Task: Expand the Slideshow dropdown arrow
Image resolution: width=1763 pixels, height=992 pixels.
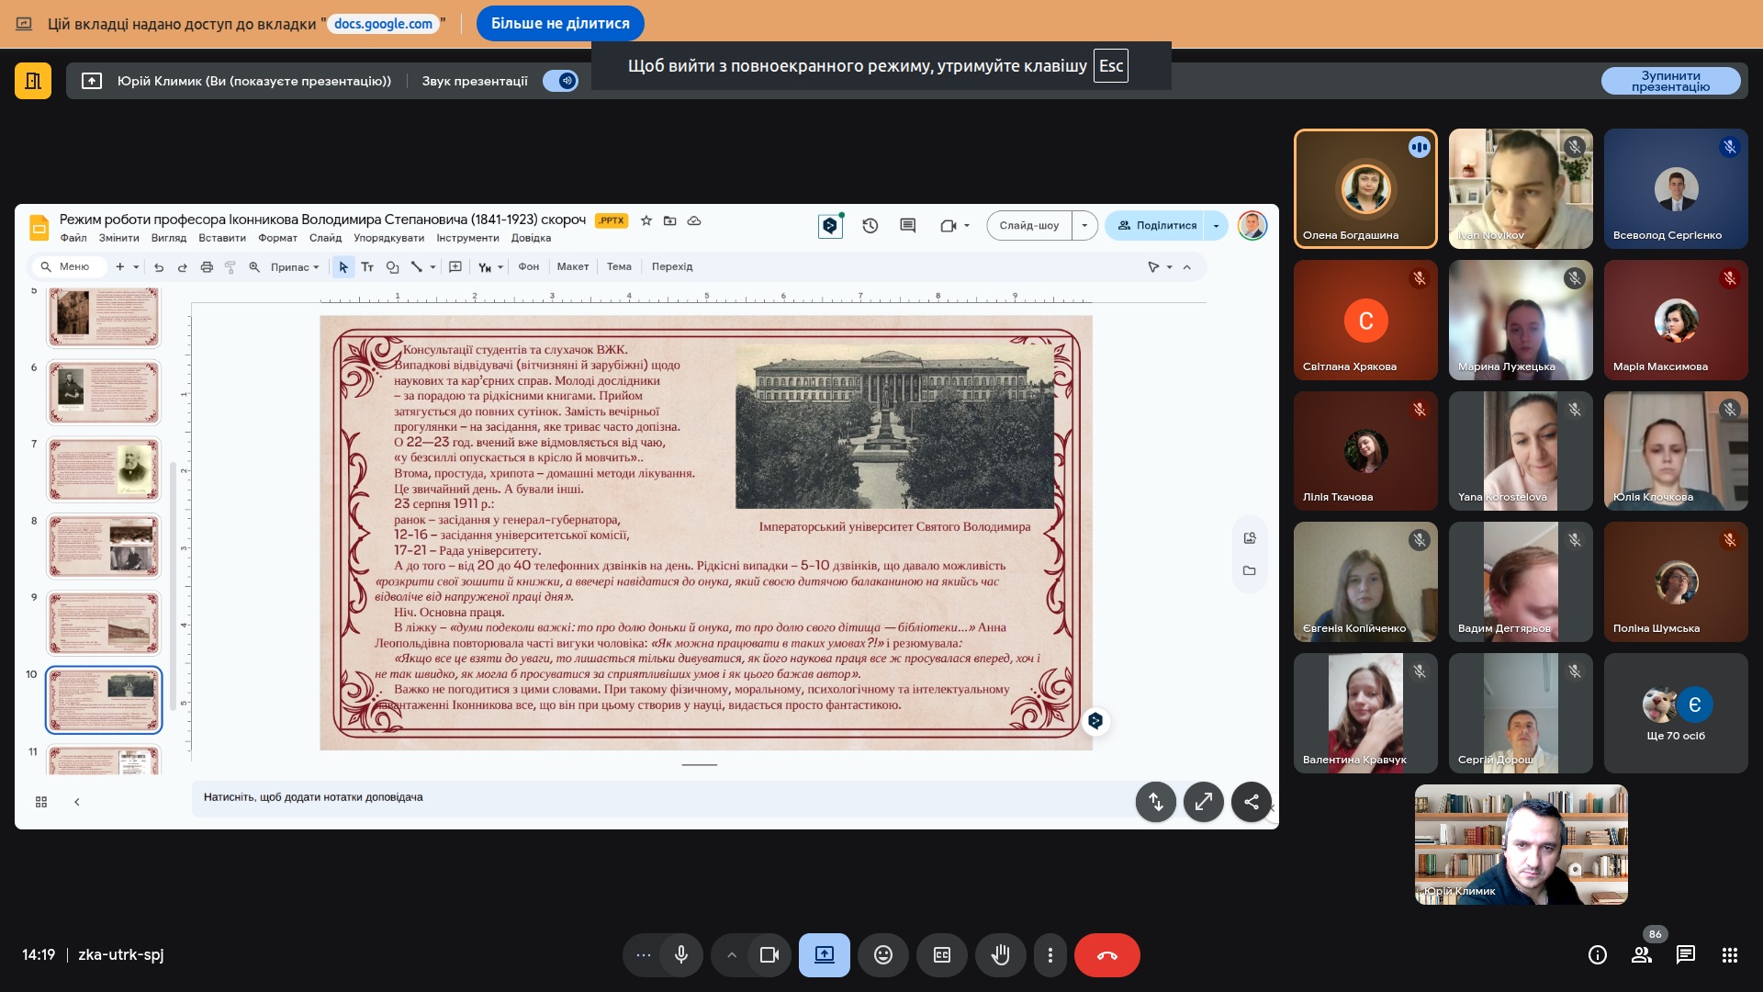Action: [1084, 226]
